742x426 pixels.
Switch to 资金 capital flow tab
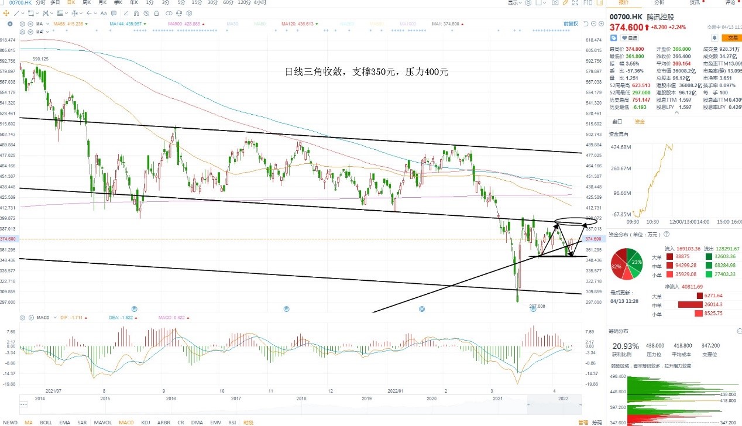click(640, 122)
